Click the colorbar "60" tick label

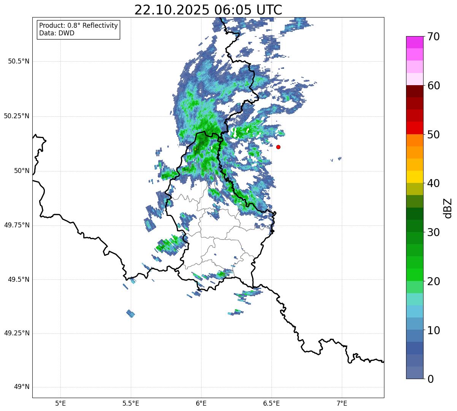(x=433, y=86)
